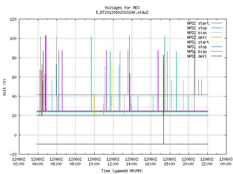The width and height of the screenshot is (233, 174).
Task: Click the x-axis tick label 120602 02:00
Action: click(x=19, y=162)
